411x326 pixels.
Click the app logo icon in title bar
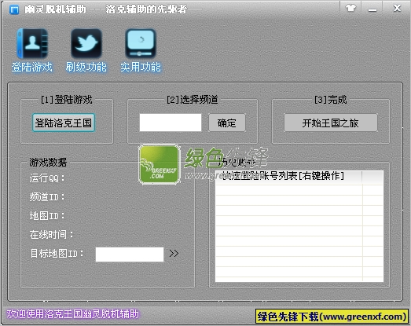point(14,10)
